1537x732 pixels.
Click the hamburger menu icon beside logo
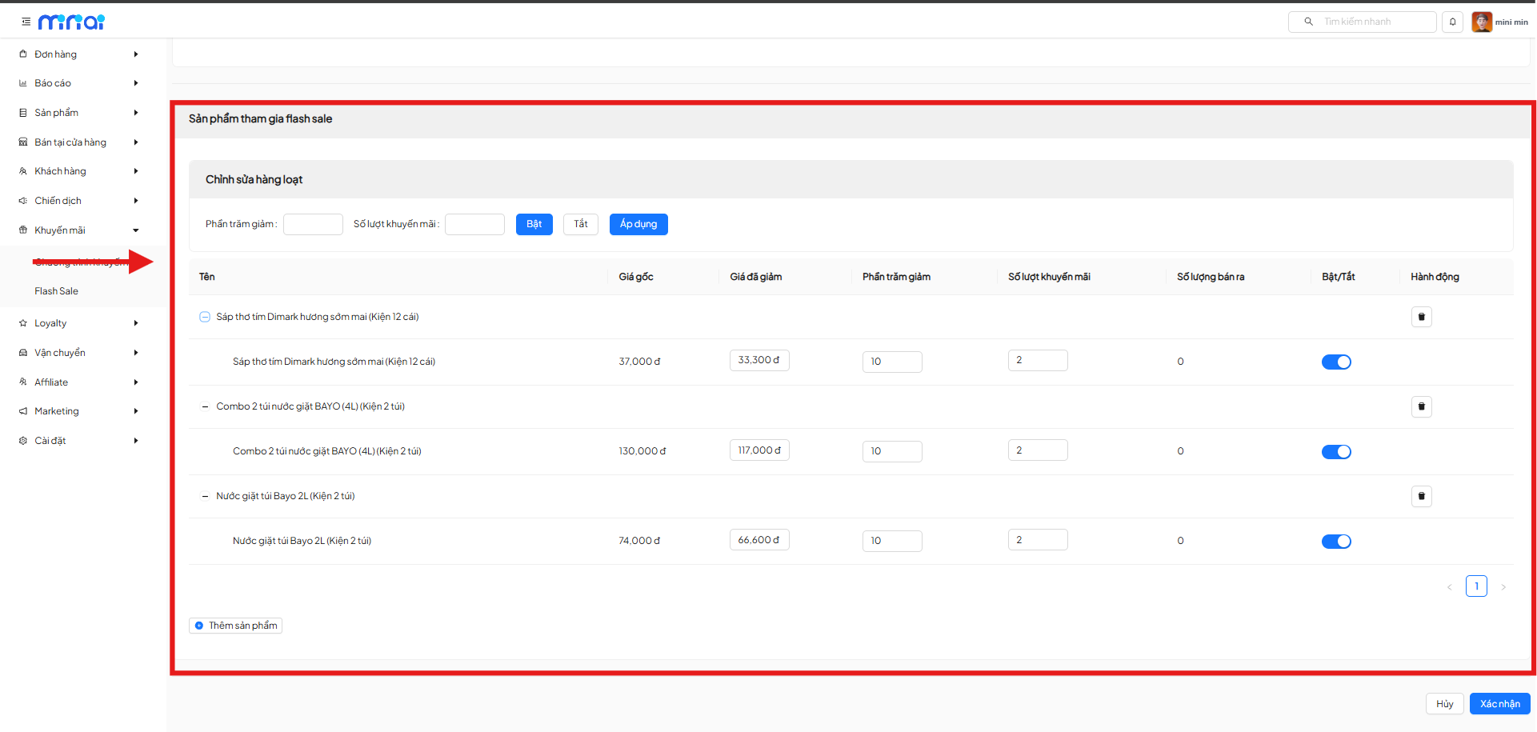[x=26, y=22]
